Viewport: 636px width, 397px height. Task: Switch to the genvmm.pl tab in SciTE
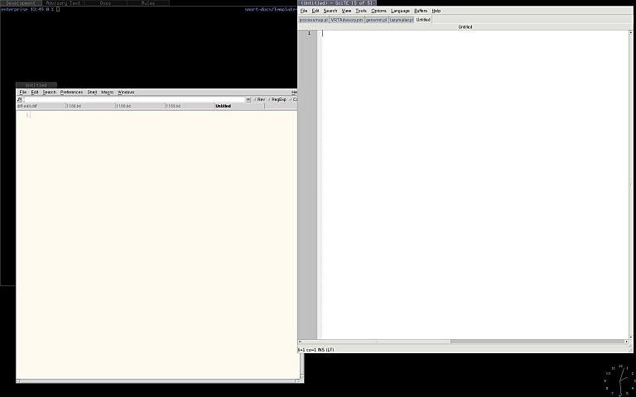pyautogui.click(x=377, y=20)
